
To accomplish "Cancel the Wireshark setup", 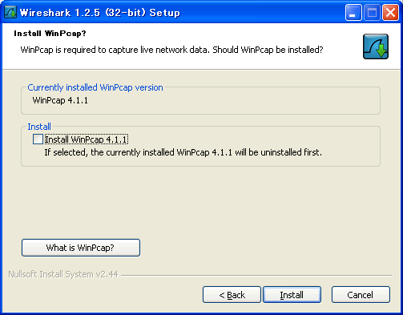I will point(361,295).
